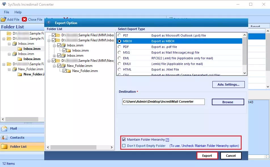The height and width of the screenshot is (167, 270).
Task: Select the EMLX export radio button
Action: coord(119,64)
